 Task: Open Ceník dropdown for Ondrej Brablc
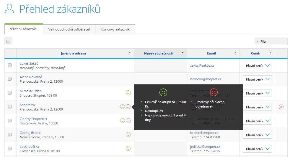coord(257,135)
